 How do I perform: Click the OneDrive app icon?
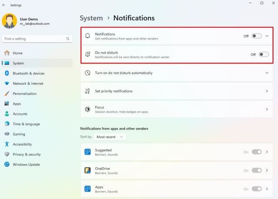[88, 170]
